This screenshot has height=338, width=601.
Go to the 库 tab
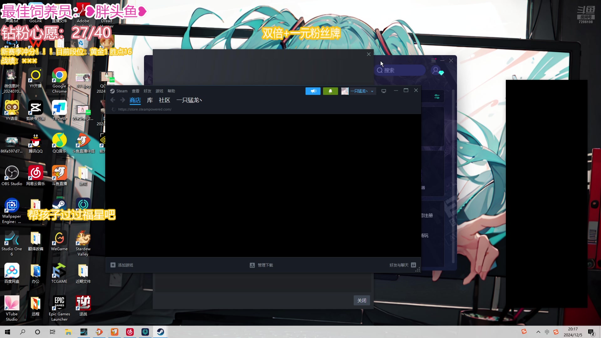(x=150, y=100)
